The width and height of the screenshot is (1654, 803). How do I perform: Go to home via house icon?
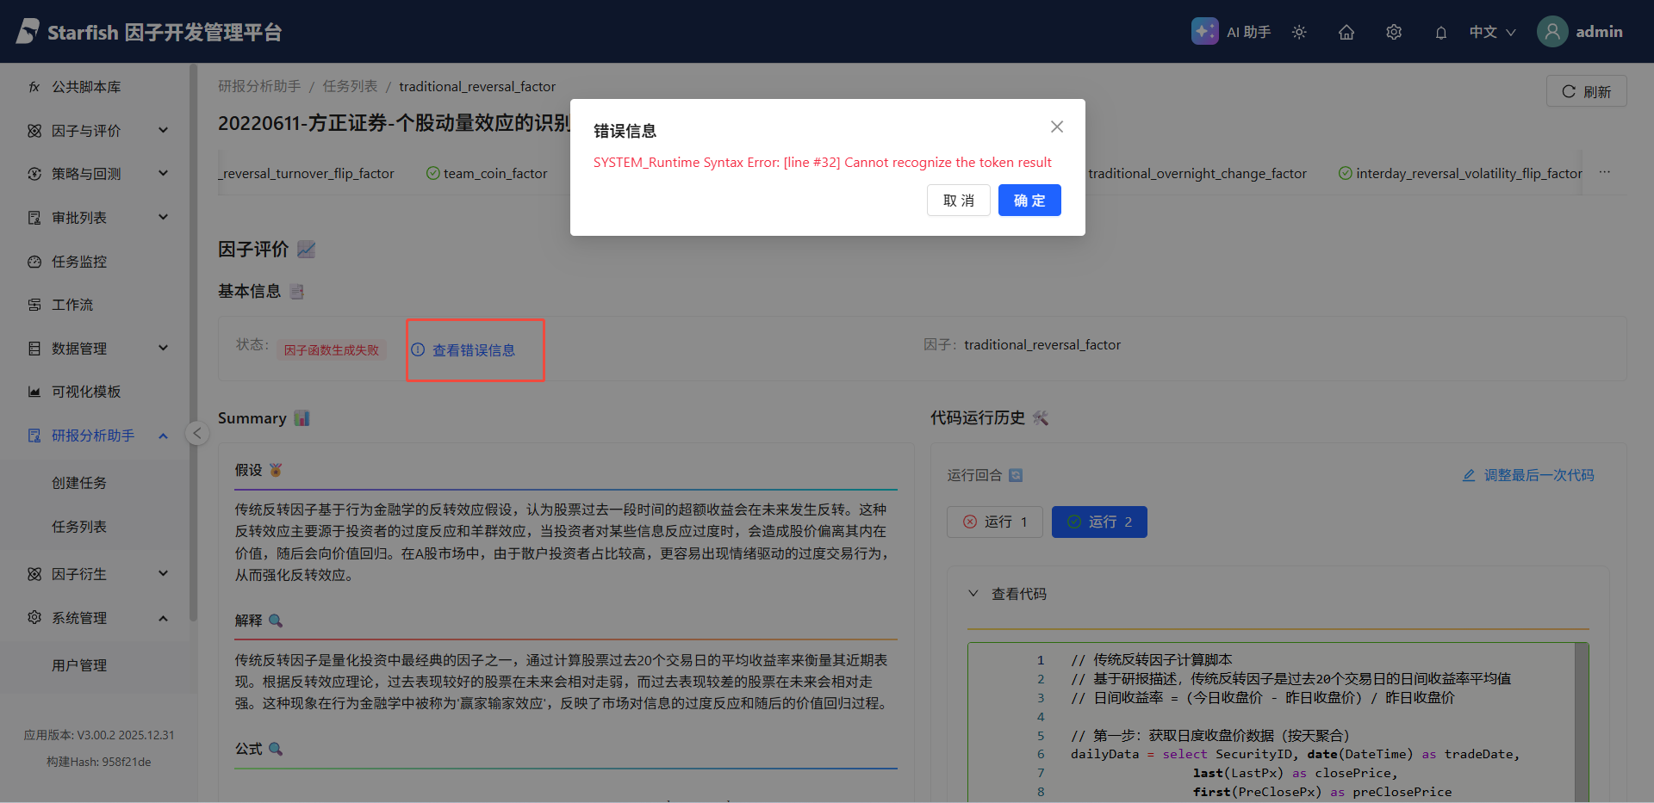point(1346,32)
